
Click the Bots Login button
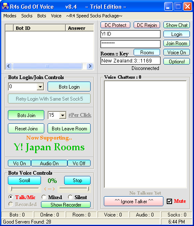coord(69,87)
